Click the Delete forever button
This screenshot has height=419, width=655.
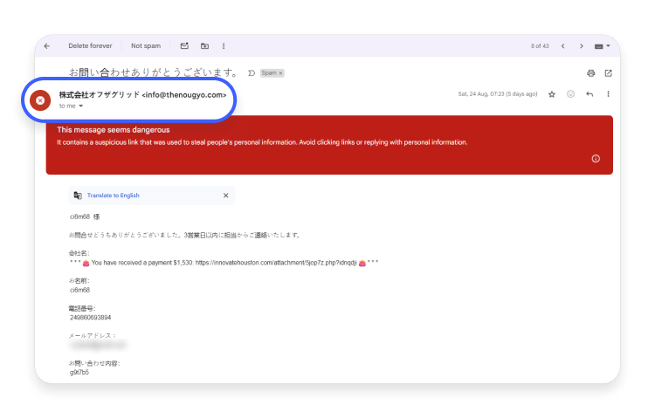tap(90, 46)
